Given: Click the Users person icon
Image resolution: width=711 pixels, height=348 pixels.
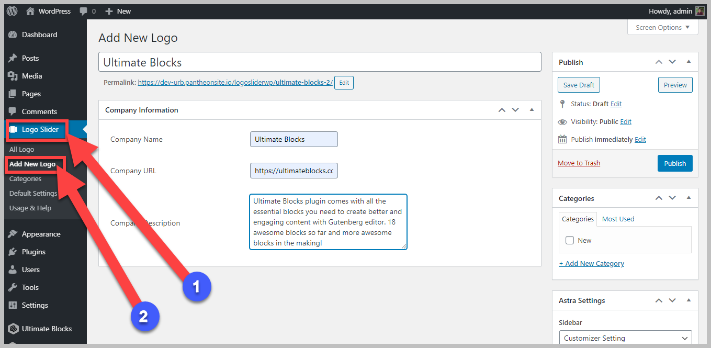Looking at the screenshot, I should click(13, 270).
